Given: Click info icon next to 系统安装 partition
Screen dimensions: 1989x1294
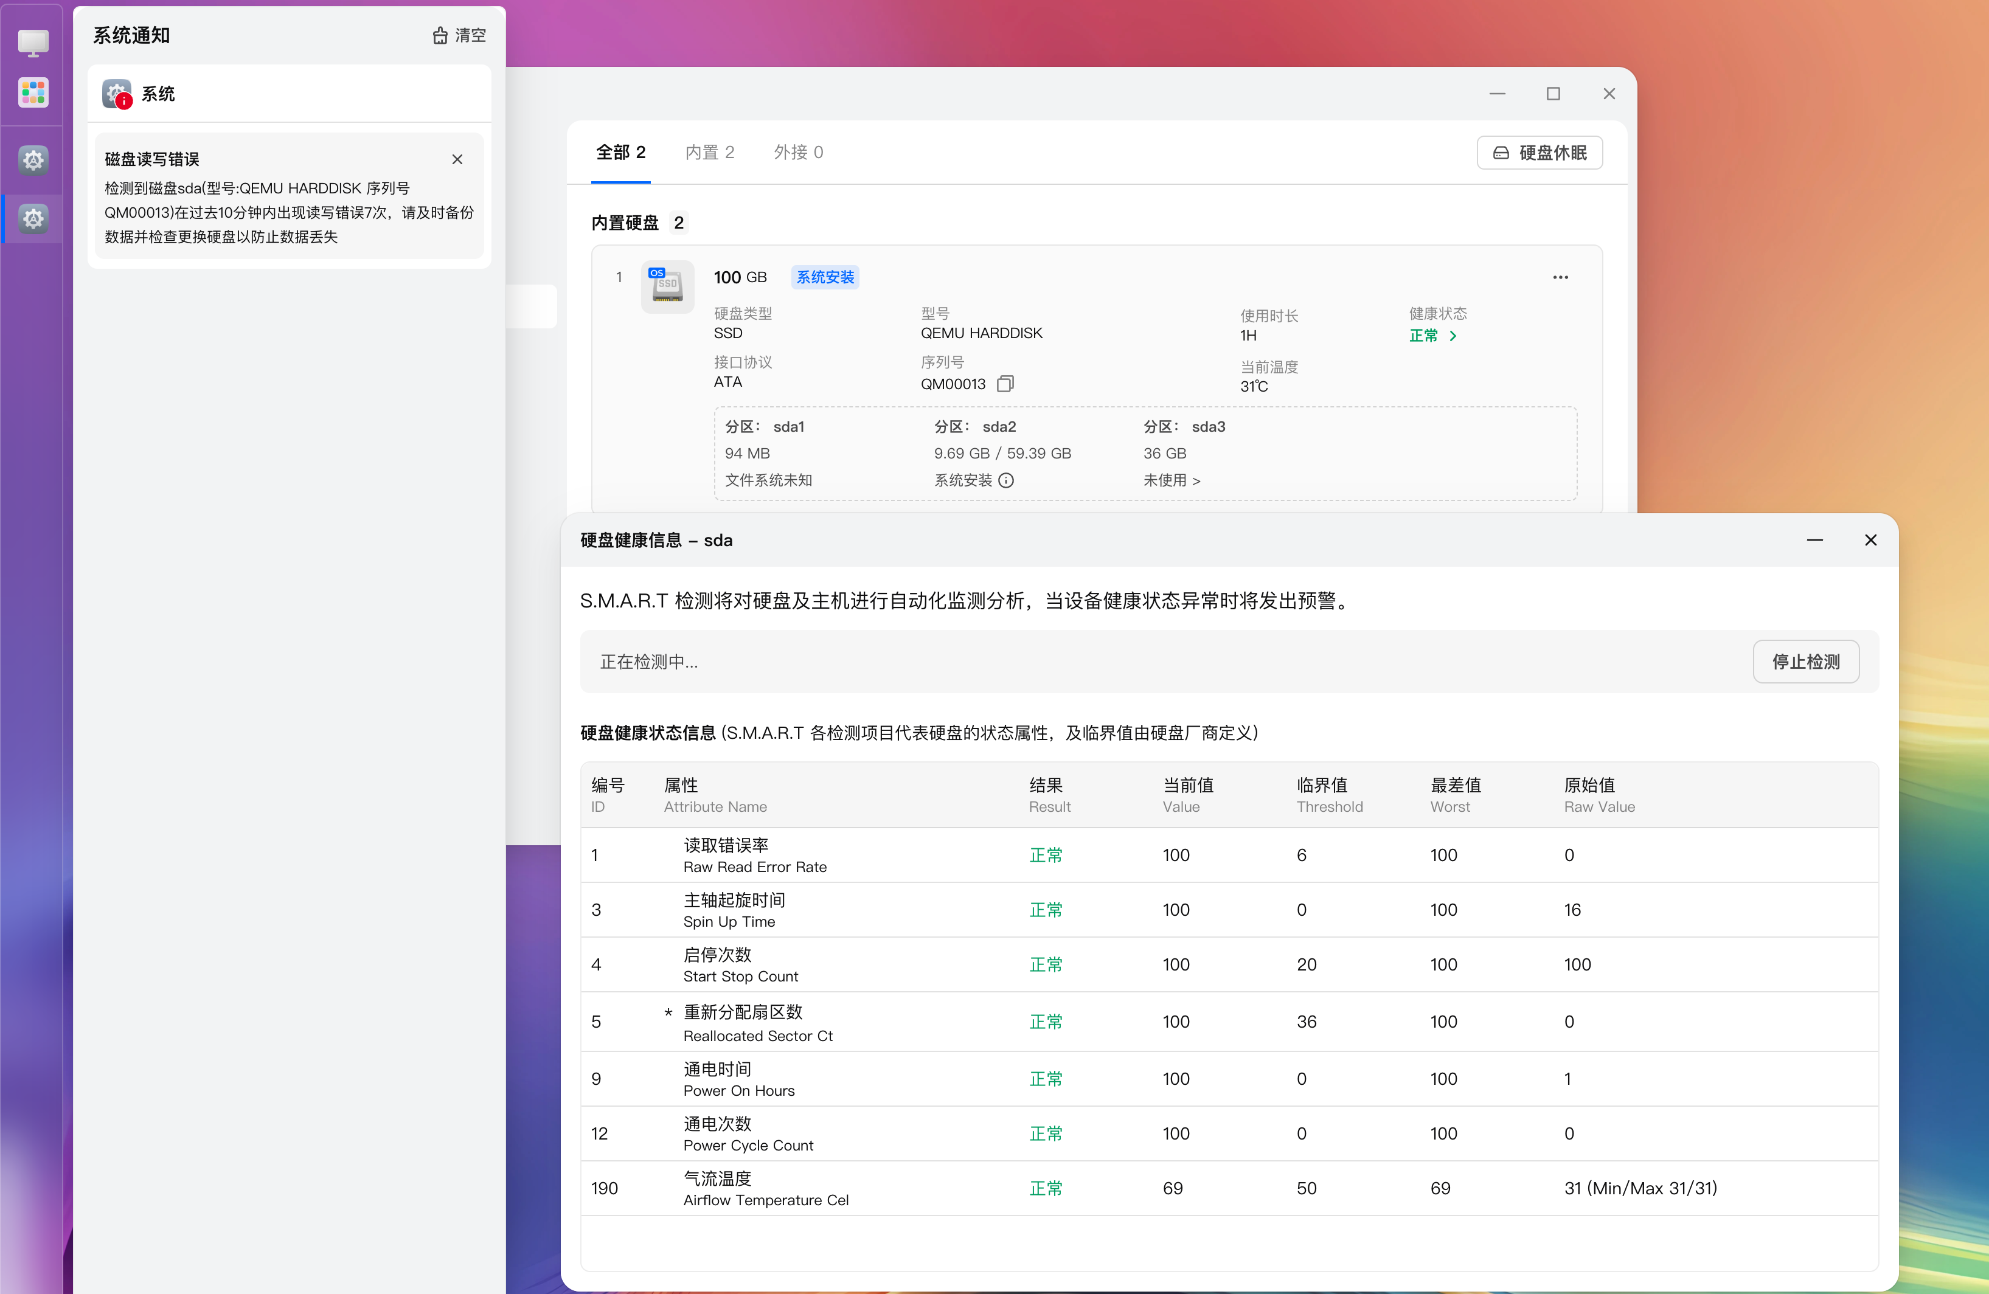Looking at the screenshot, I should pos(1006,480).
